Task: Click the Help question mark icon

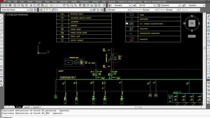Action: pos(104,5)
